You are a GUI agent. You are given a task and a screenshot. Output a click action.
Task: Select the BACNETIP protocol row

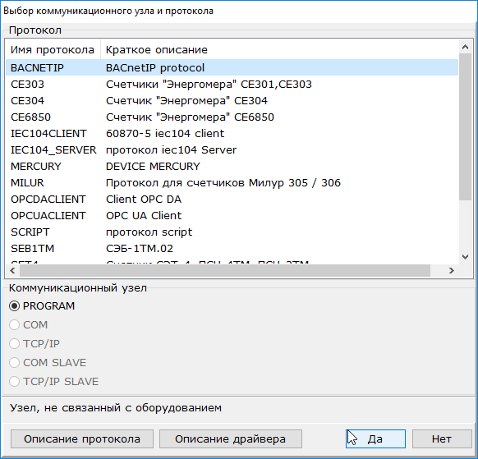[x=232, y=67]
